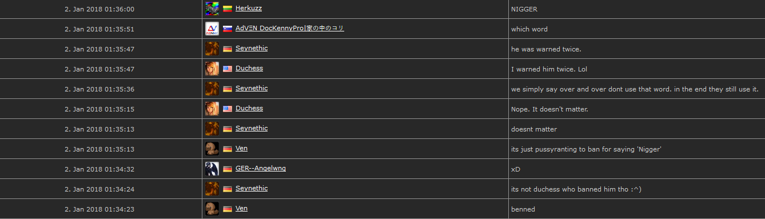Select AdVΞN DocKennyPro's avatar icon
Viewport: 765px width, 219px height.
[212, 29]
